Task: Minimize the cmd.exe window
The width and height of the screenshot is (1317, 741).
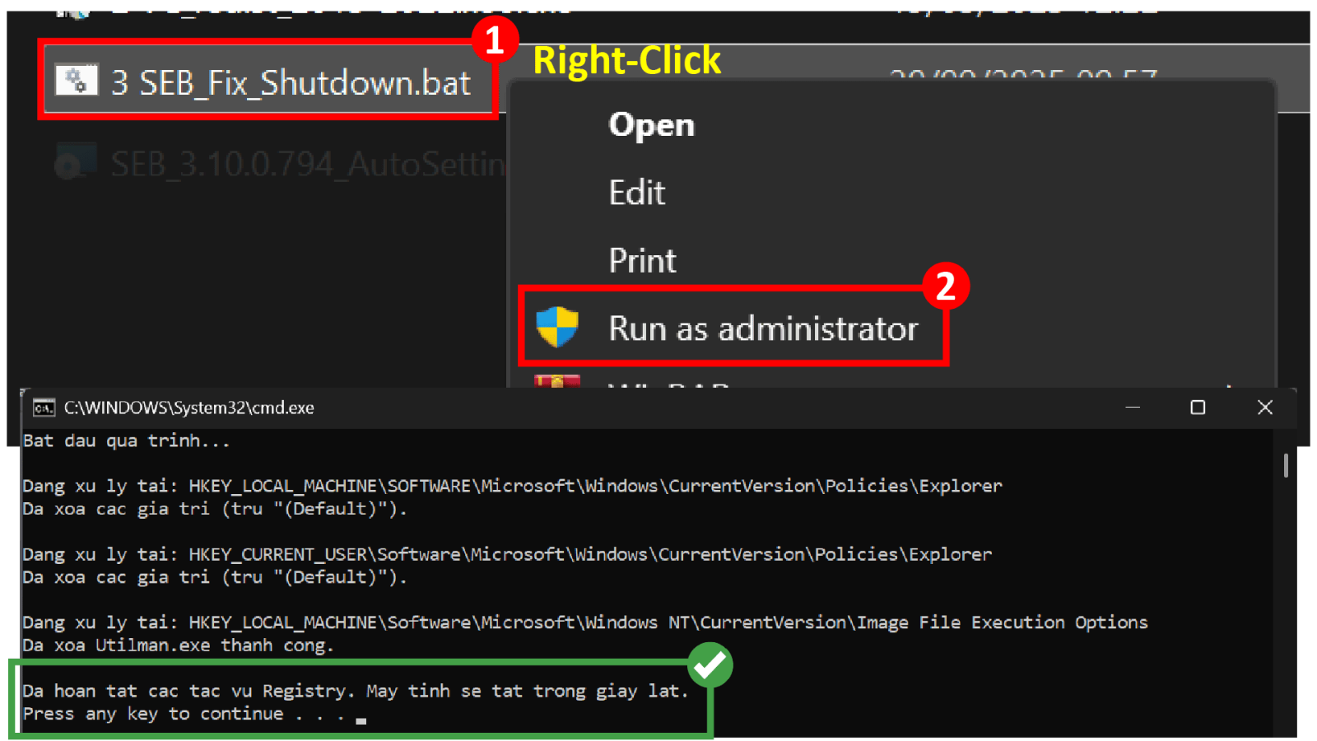Action: pos(1133,408)
